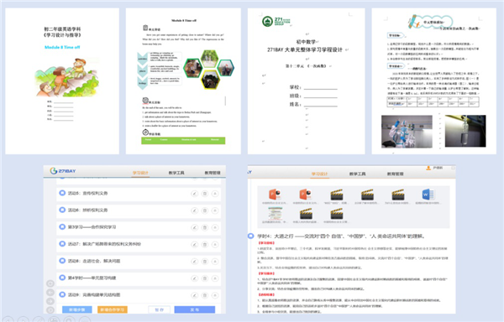Open the user avatar icon in right window
Screen dimensions: 504x322
point(428,168)
